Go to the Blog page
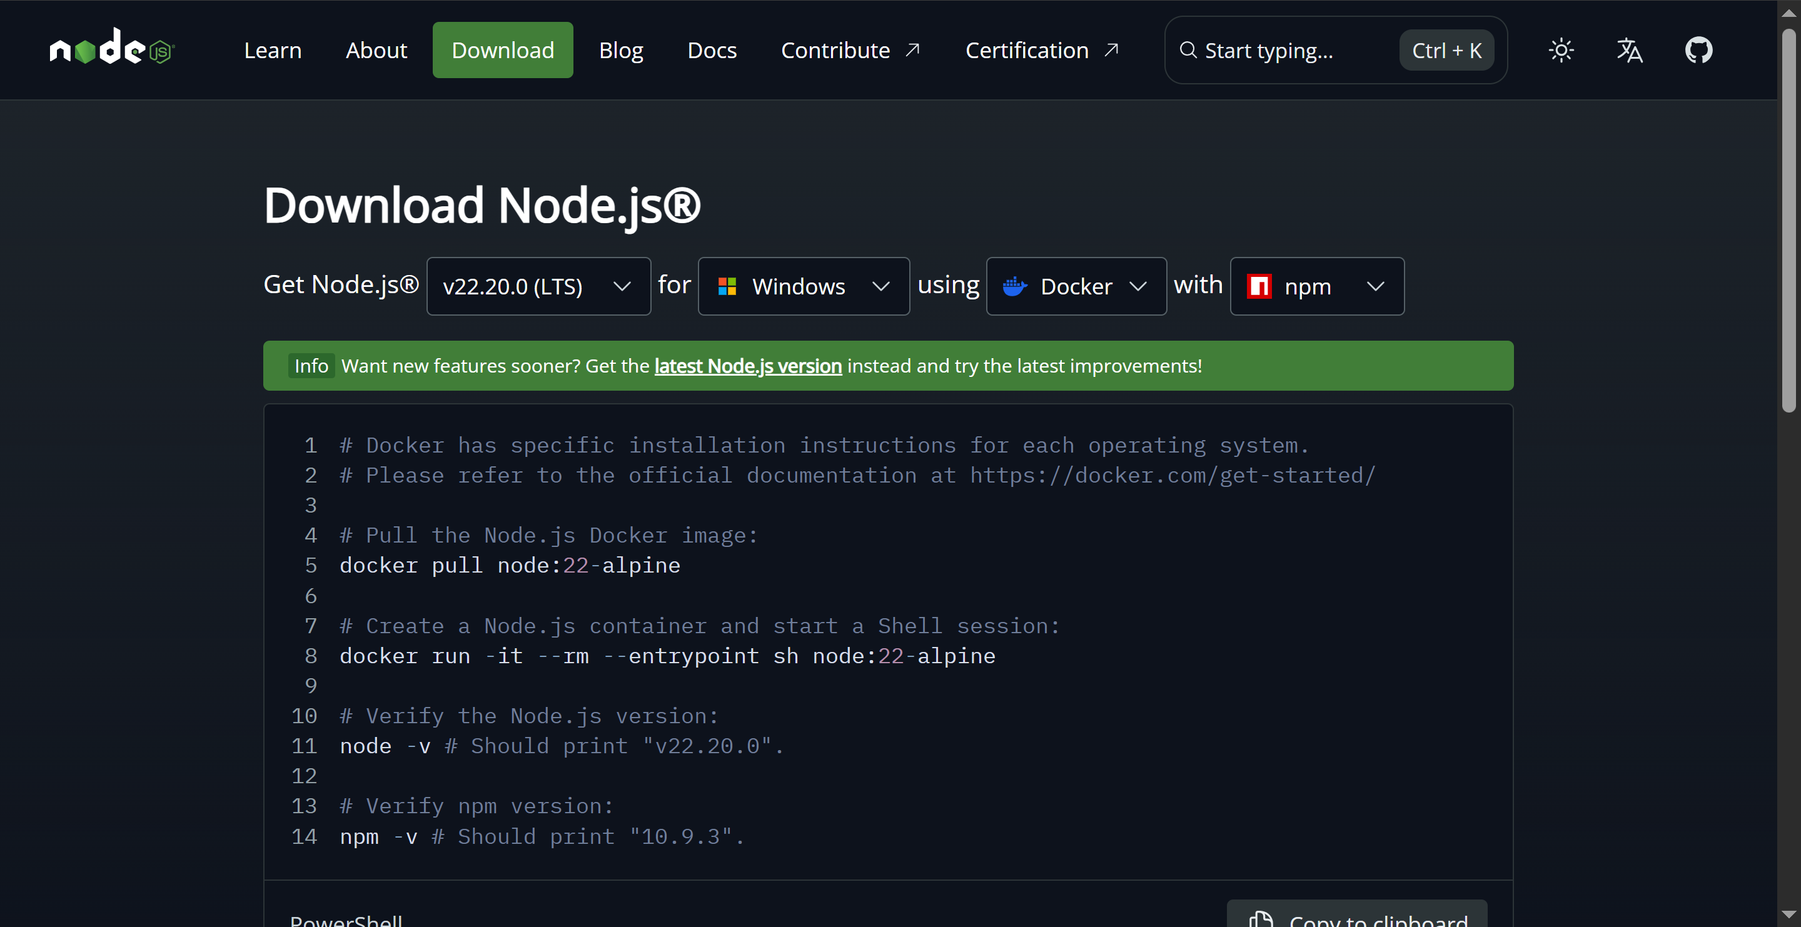 pos(621,51)
